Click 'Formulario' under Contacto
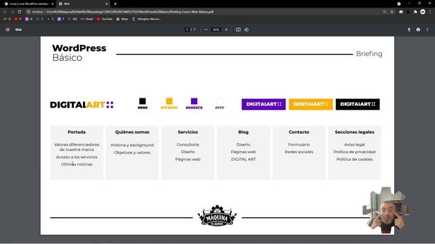 (299, 144)
